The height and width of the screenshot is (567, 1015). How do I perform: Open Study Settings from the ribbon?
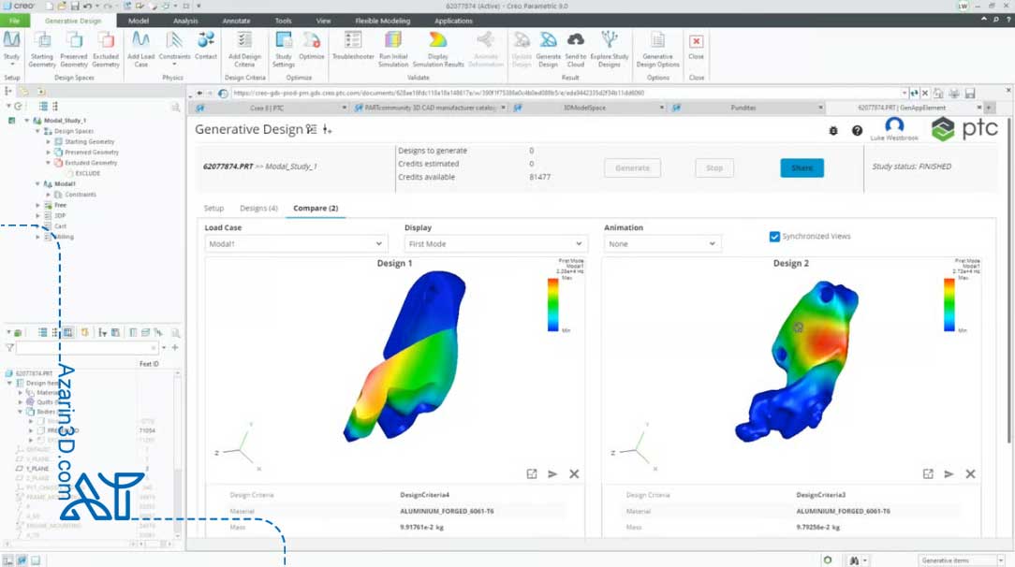click(x=284, y=50)
